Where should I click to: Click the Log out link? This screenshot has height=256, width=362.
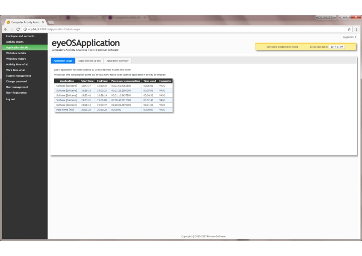point(10,99)
